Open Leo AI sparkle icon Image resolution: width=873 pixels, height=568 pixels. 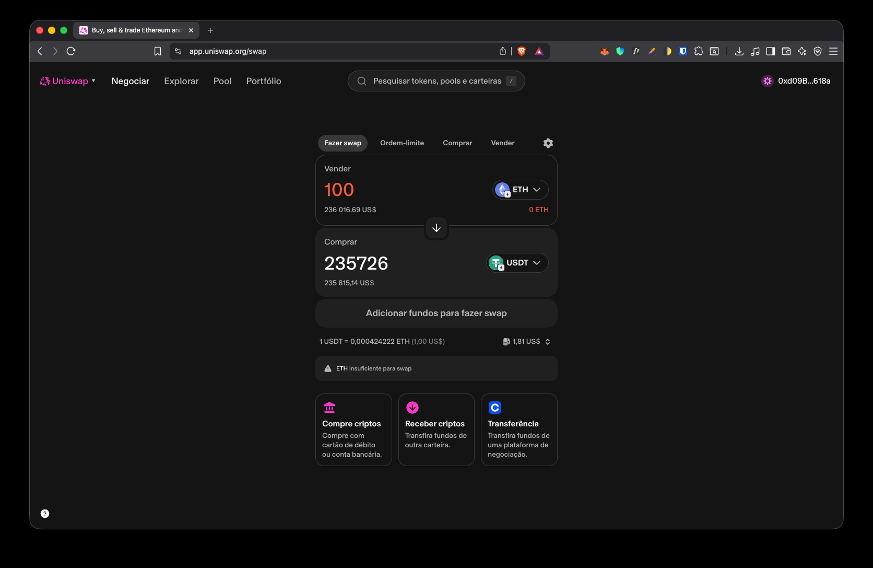[x=802, y=51]
